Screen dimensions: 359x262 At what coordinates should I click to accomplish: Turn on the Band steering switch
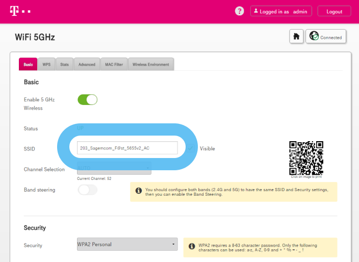pyautogui.click(x=87, y=190)
